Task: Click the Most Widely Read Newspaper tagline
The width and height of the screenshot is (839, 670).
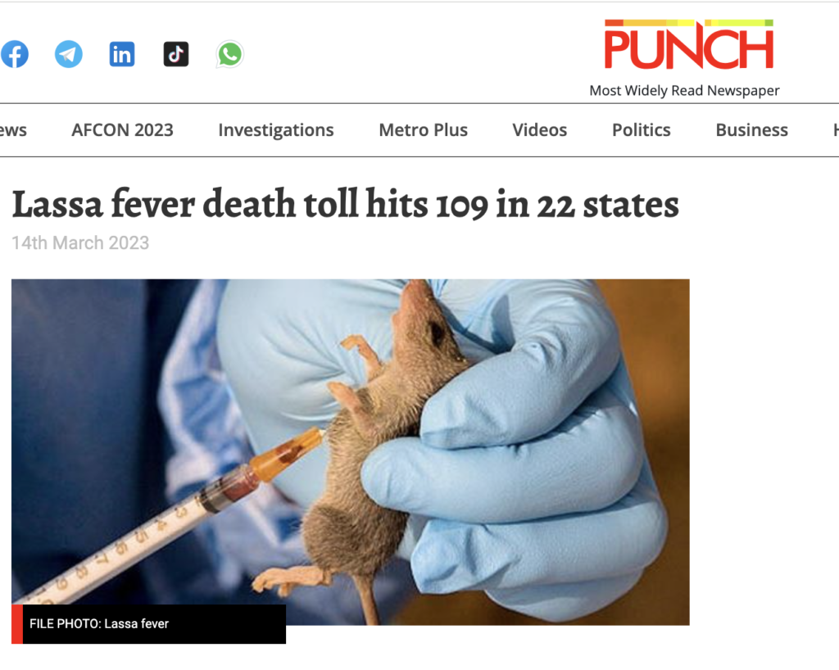Action: tap(684, 90)
